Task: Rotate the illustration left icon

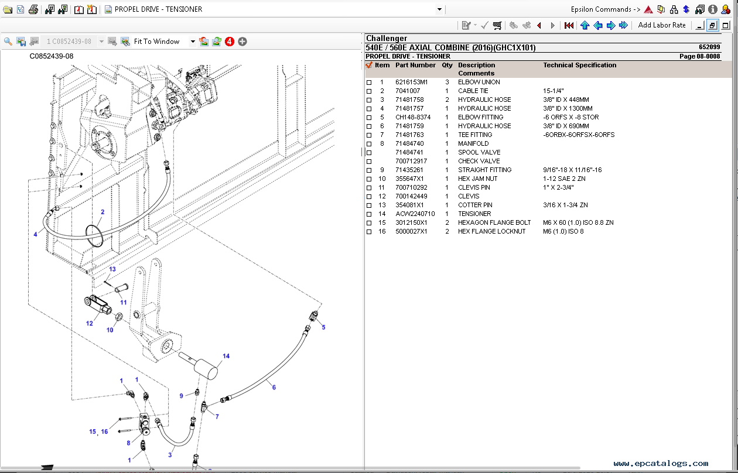Action: (x=204, y=41)
